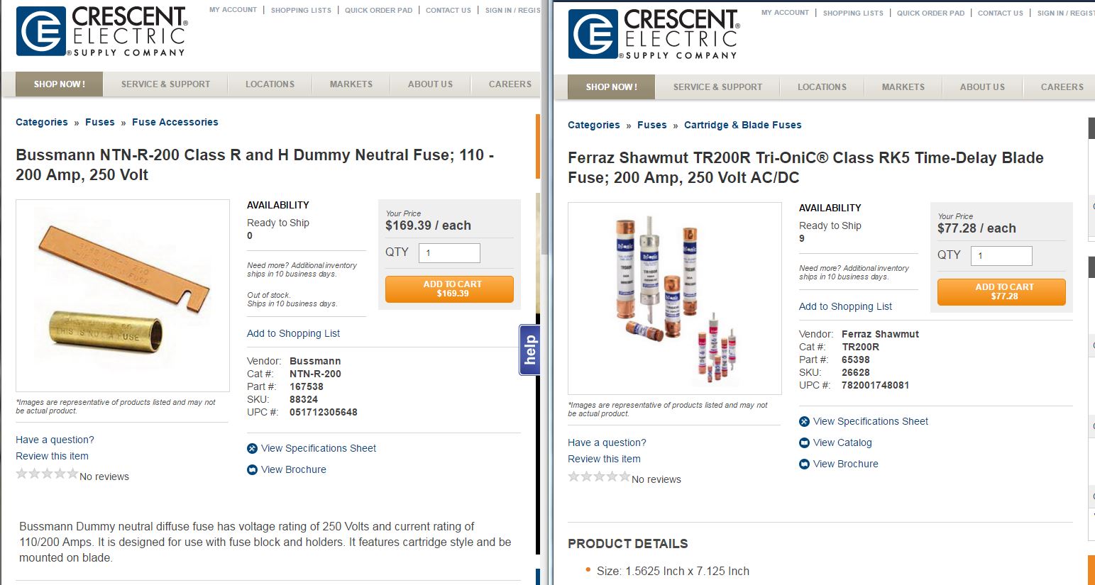
Task: Add Ferraz fuse to cart for $77.28
Action: [x=1001, y=291]
